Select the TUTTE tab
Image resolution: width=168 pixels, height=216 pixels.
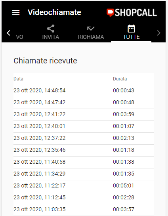click(x=131, y=33)
